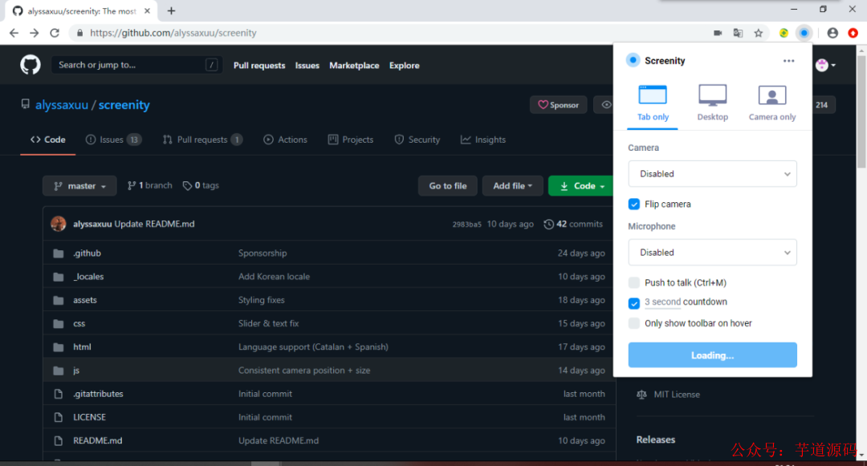Click the Search or jump to field

click(136, 65)
